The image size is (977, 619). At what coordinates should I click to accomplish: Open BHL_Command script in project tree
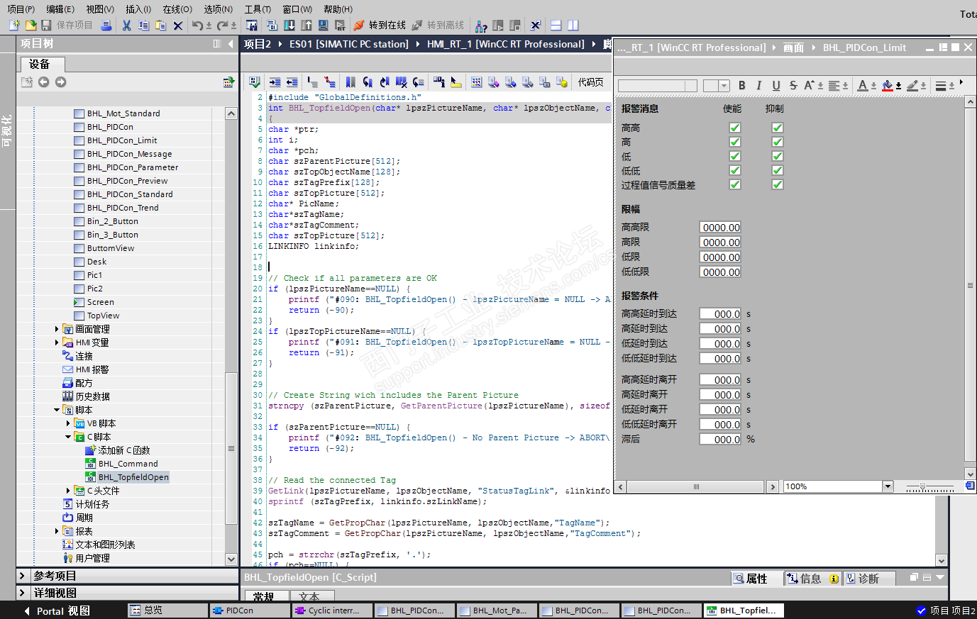(128, 464)
